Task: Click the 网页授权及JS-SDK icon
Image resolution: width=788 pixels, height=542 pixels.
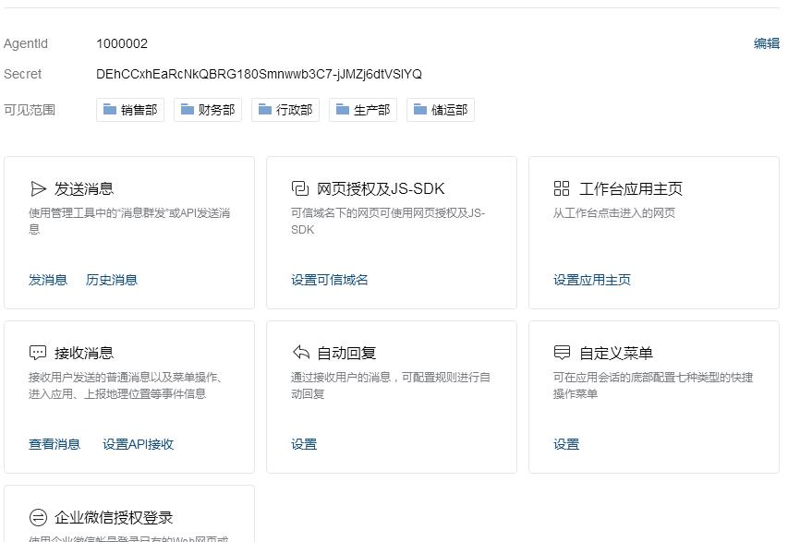Action: 299,189
